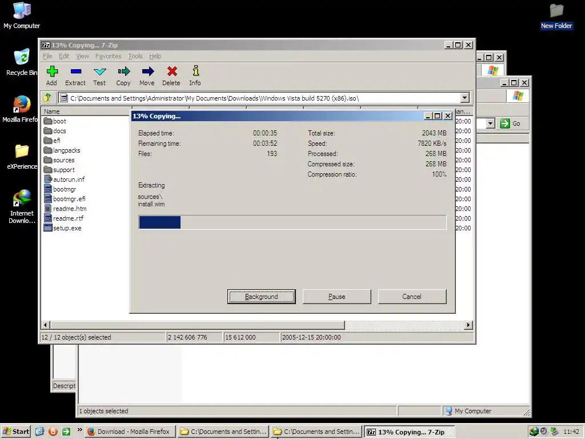Open the Tools menu
The width and height of the screenshot is (585, 439).
coord(135,56)
